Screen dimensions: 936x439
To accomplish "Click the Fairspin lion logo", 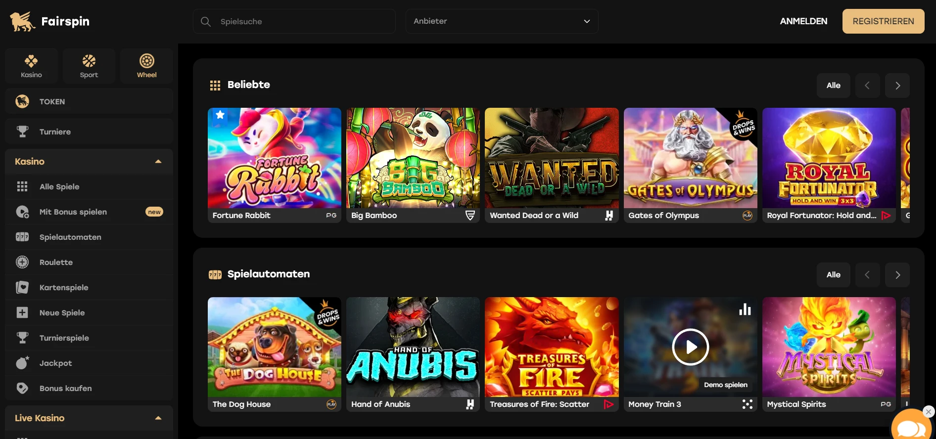I will 22,21.
